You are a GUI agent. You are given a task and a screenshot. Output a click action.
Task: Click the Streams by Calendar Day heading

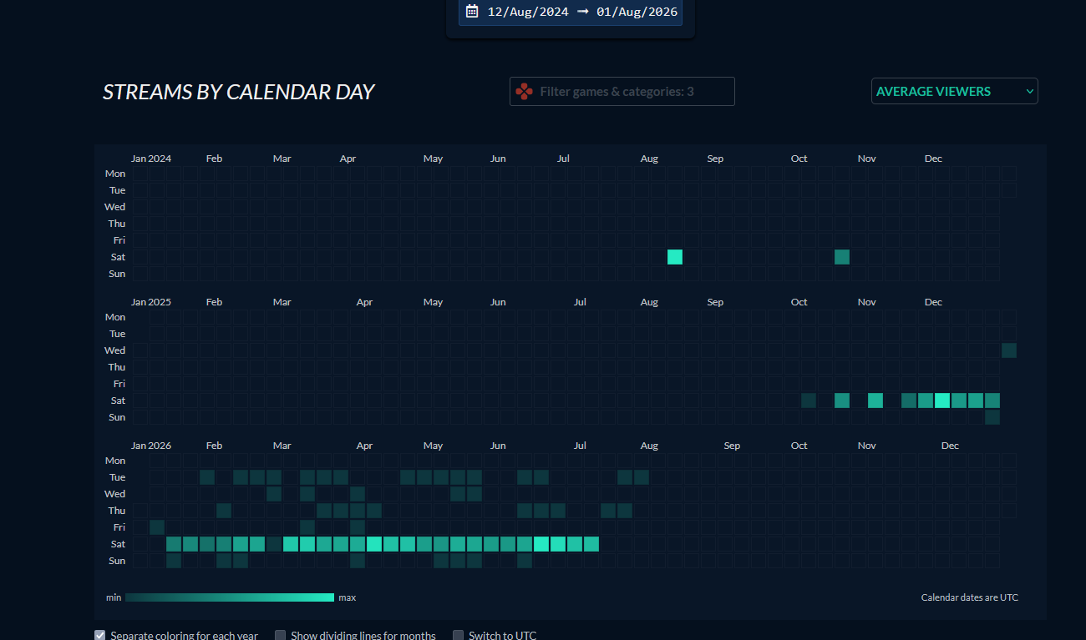coord(238,92)
